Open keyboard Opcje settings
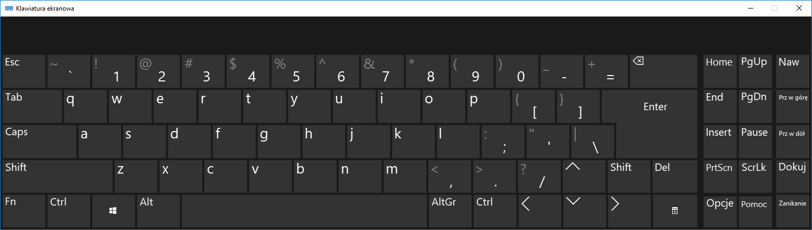 (720, 211)
